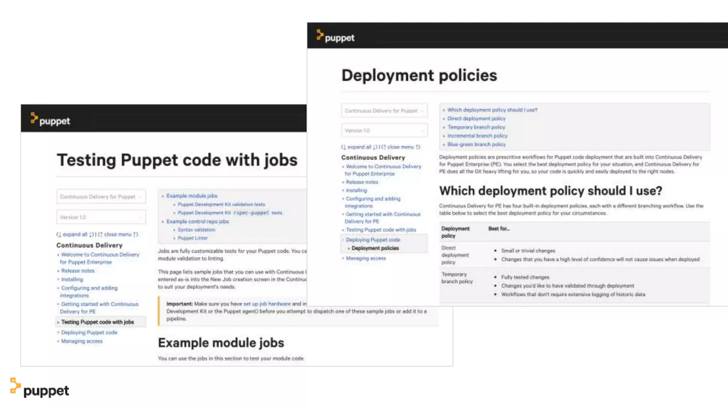
Task: Open the Version 1.0 dropdown in the right window
Action: 384,131
